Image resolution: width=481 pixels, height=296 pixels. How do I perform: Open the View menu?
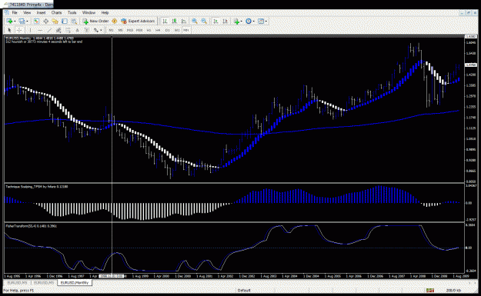[27, 12]
